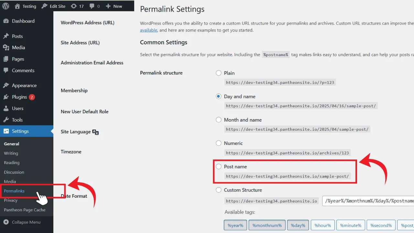414x233 pixels.
Task: Click the %hour% tag button
Action: coord(322,225)
